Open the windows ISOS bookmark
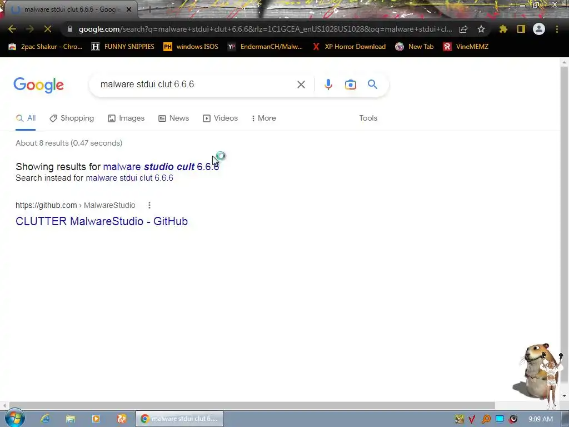This screenshot has height=427, width=569. coord(191,47)
